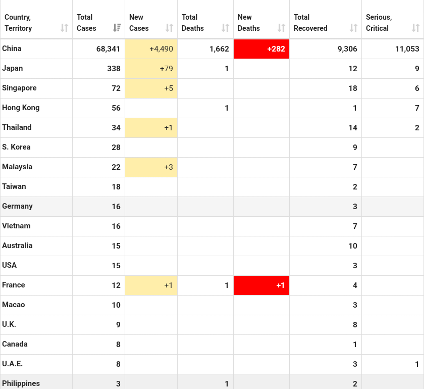Click China's yellow +4,490 new cases cell

click(151, 49)
